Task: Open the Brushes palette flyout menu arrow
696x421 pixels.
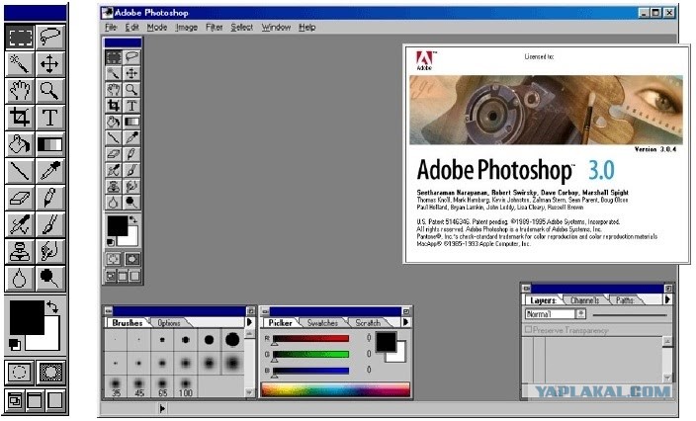Action: 250,322
